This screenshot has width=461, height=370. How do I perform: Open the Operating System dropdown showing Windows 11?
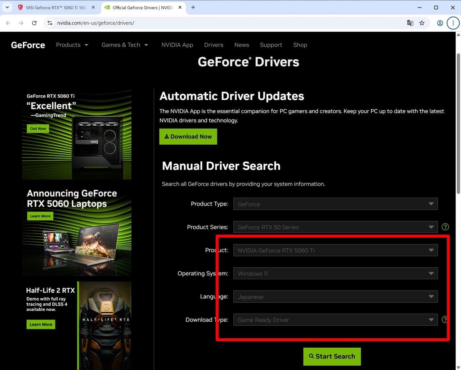click(335, 274)
